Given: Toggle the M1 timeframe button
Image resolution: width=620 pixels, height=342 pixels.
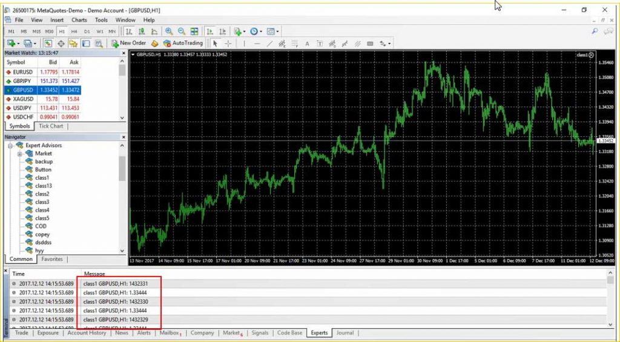Looking at the screenshot, I should pyautogui.click(x=12, y=31).
